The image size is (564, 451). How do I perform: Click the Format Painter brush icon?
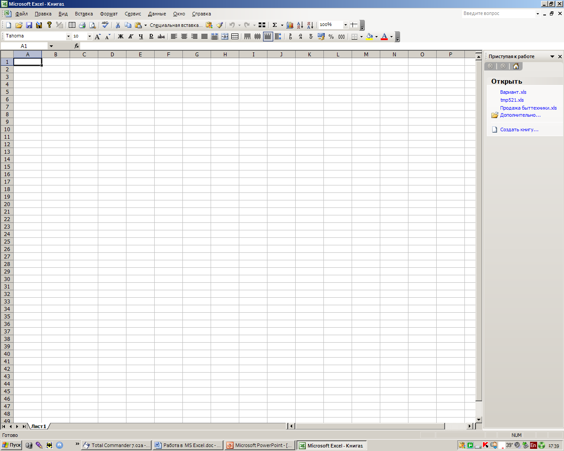point(219,25)
